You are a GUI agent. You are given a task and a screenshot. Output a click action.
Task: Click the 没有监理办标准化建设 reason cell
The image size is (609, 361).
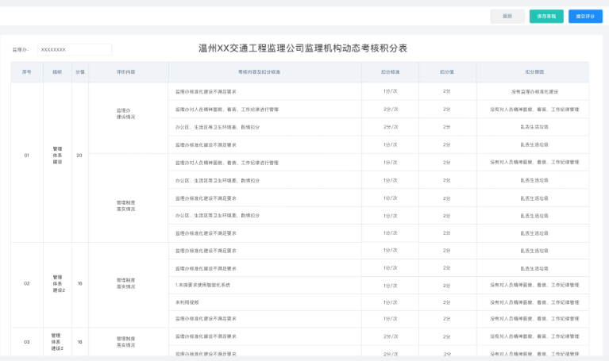tap(534, 91)
